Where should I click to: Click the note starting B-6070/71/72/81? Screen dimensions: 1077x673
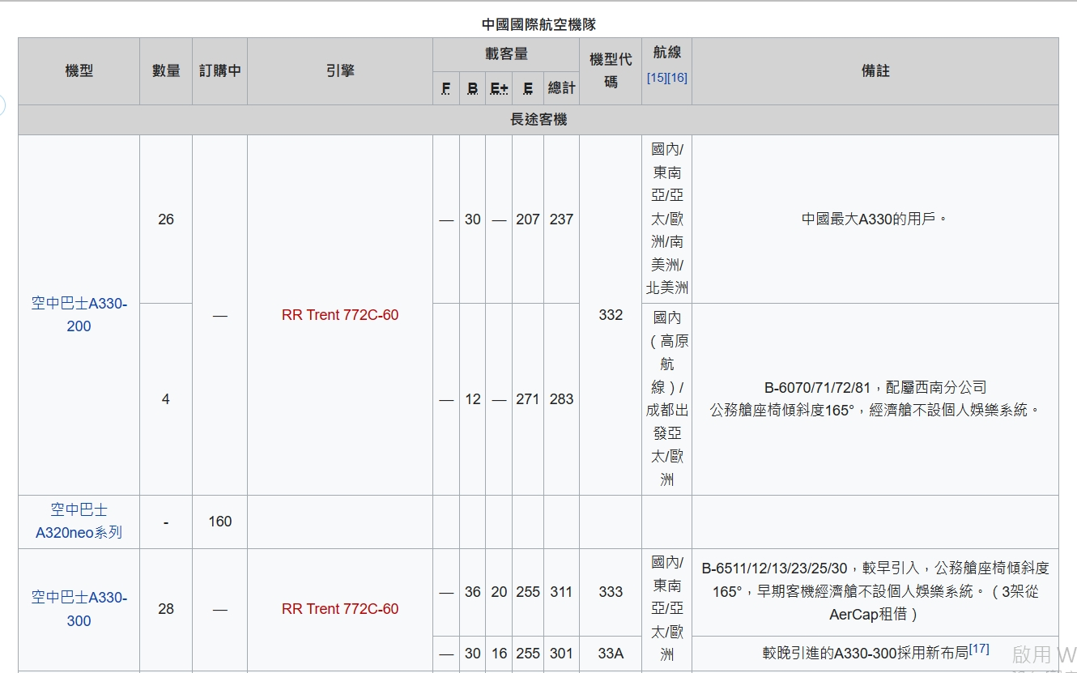pyautogui.click(x=875, y=398)
